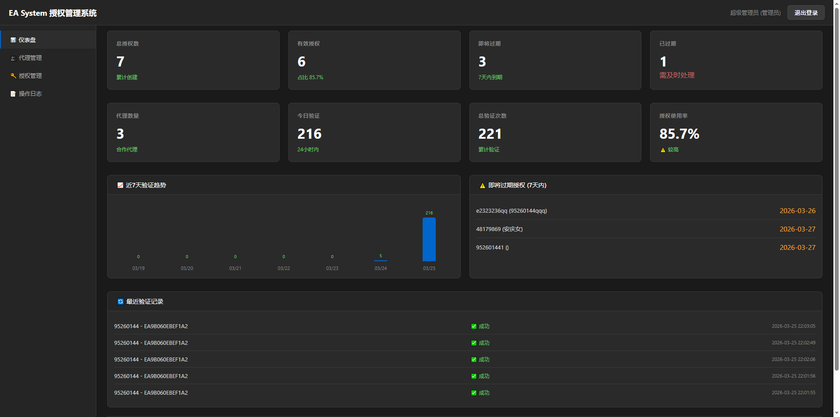This screenshot has height=417, width=840.
Task: Click the 2026-03-26 expiry date
Action: point(798,211)
